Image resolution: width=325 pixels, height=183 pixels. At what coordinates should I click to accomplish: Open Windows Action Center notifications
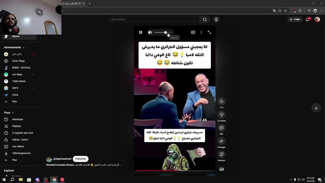pos(320,180)
